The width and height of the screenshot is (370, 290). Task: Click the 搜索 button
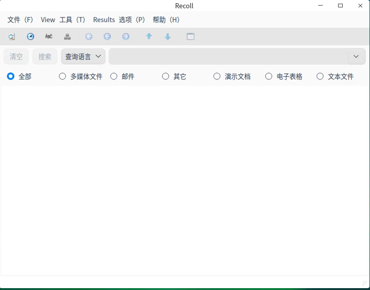pyautogui.click(x=45, y=56)
